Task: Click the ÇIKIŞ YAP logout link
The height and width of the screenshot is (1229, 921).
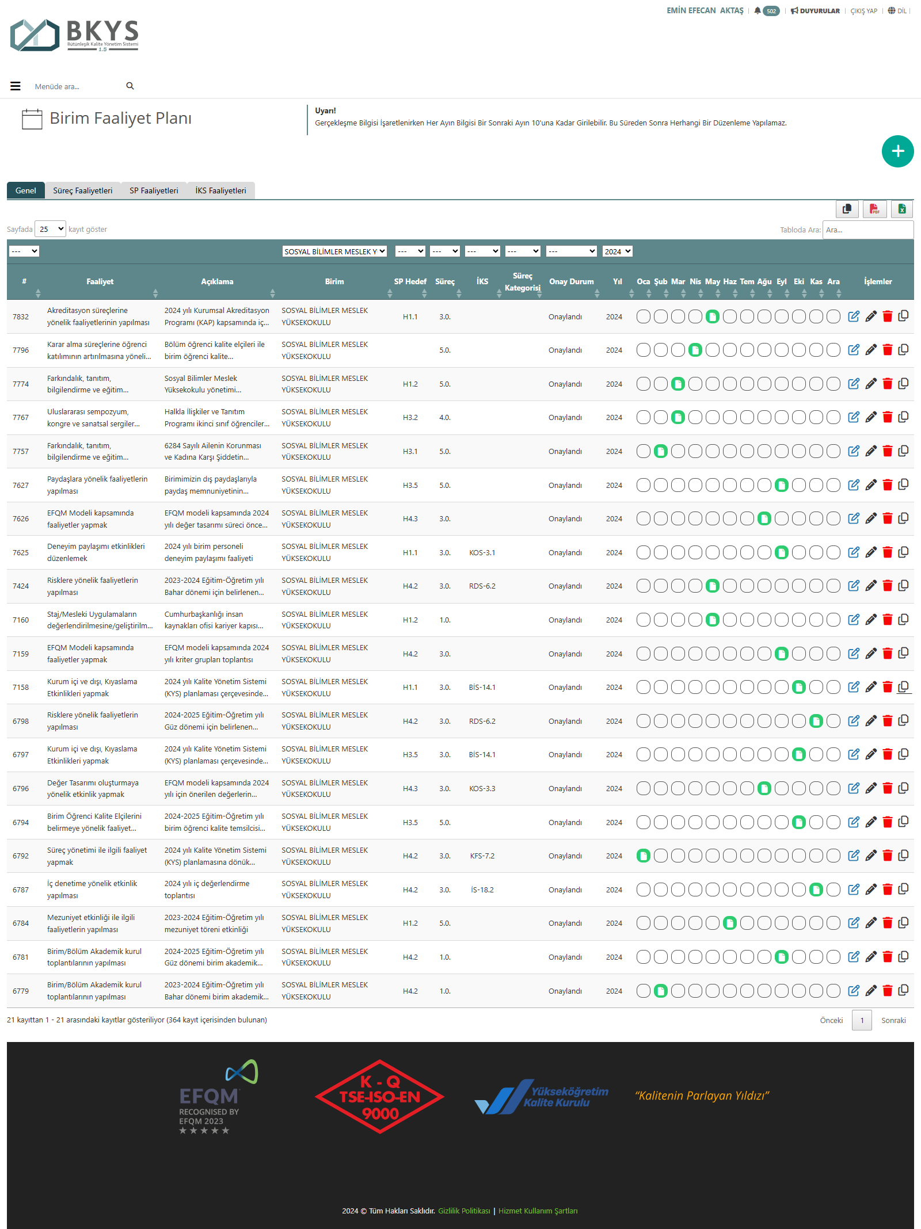Action: pos(863,11)
